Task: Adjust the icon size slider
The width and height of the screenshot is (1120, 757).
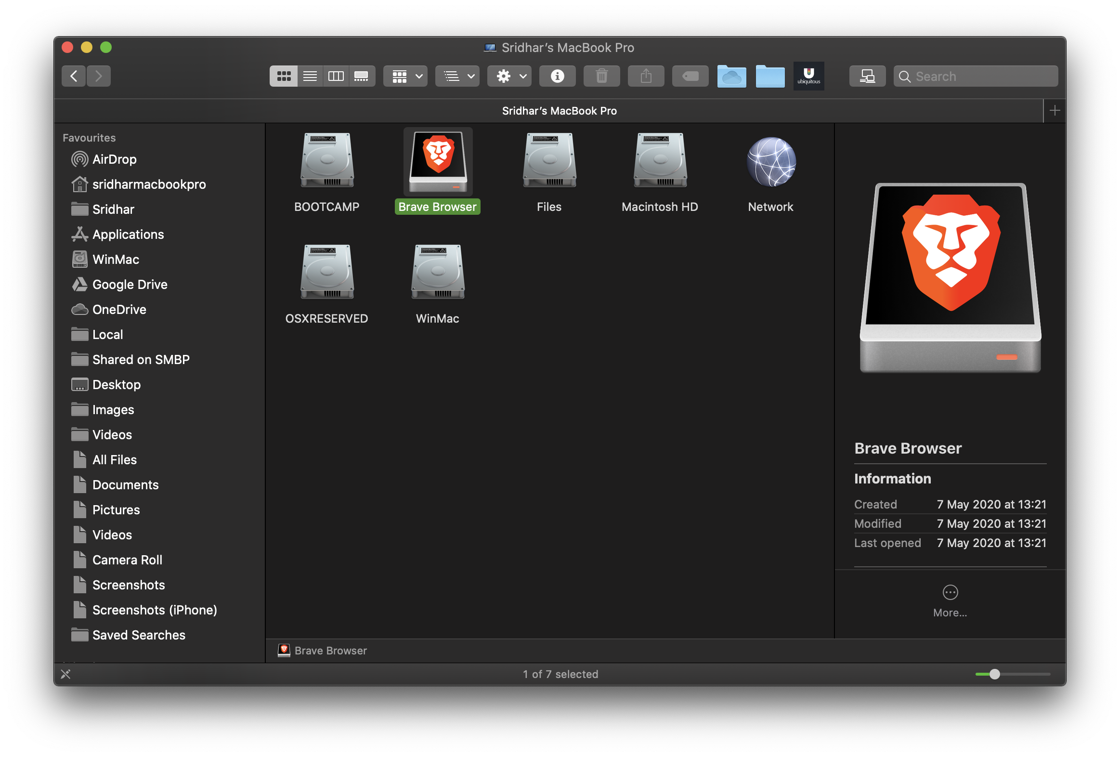Action: pyautogui.click(x=994, y=674)
